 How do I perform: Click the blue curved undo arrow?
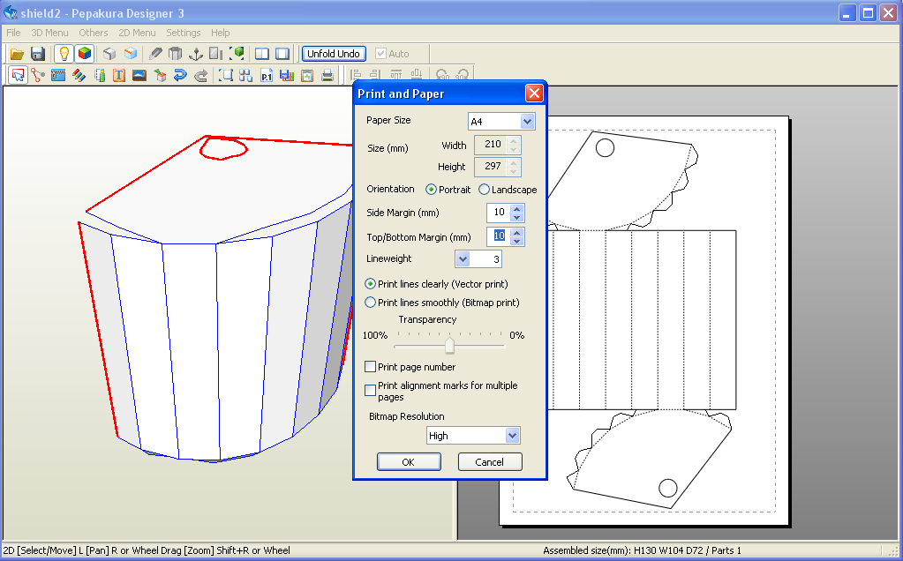click(x=180, y=75)
